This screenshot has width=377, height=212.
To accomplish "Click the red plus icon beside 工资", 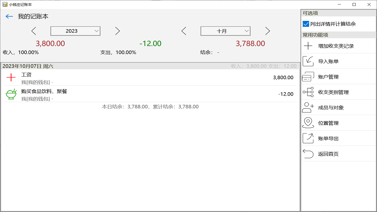I will (x=11, y=77).
